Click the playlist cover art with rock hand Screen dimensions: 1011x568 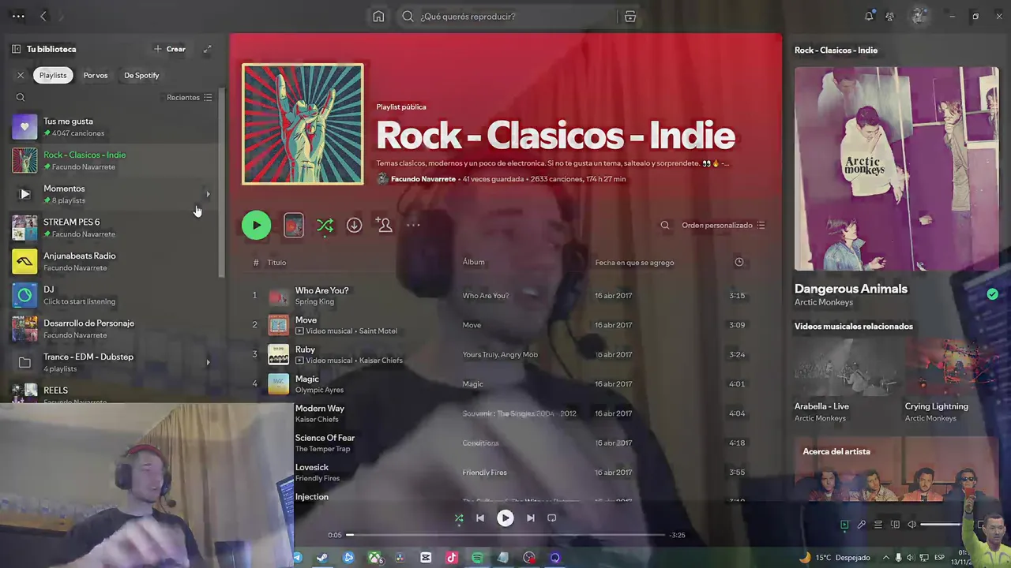click(x=303, y=124)
